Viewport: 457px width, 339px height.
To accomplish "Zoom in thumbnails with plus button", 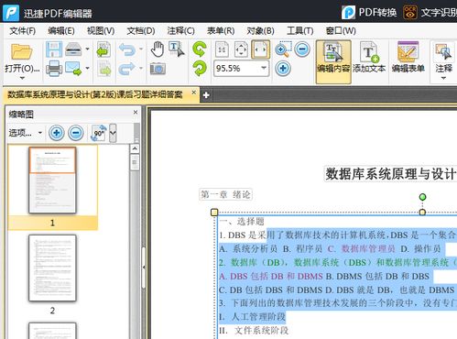I will (57, 133).
